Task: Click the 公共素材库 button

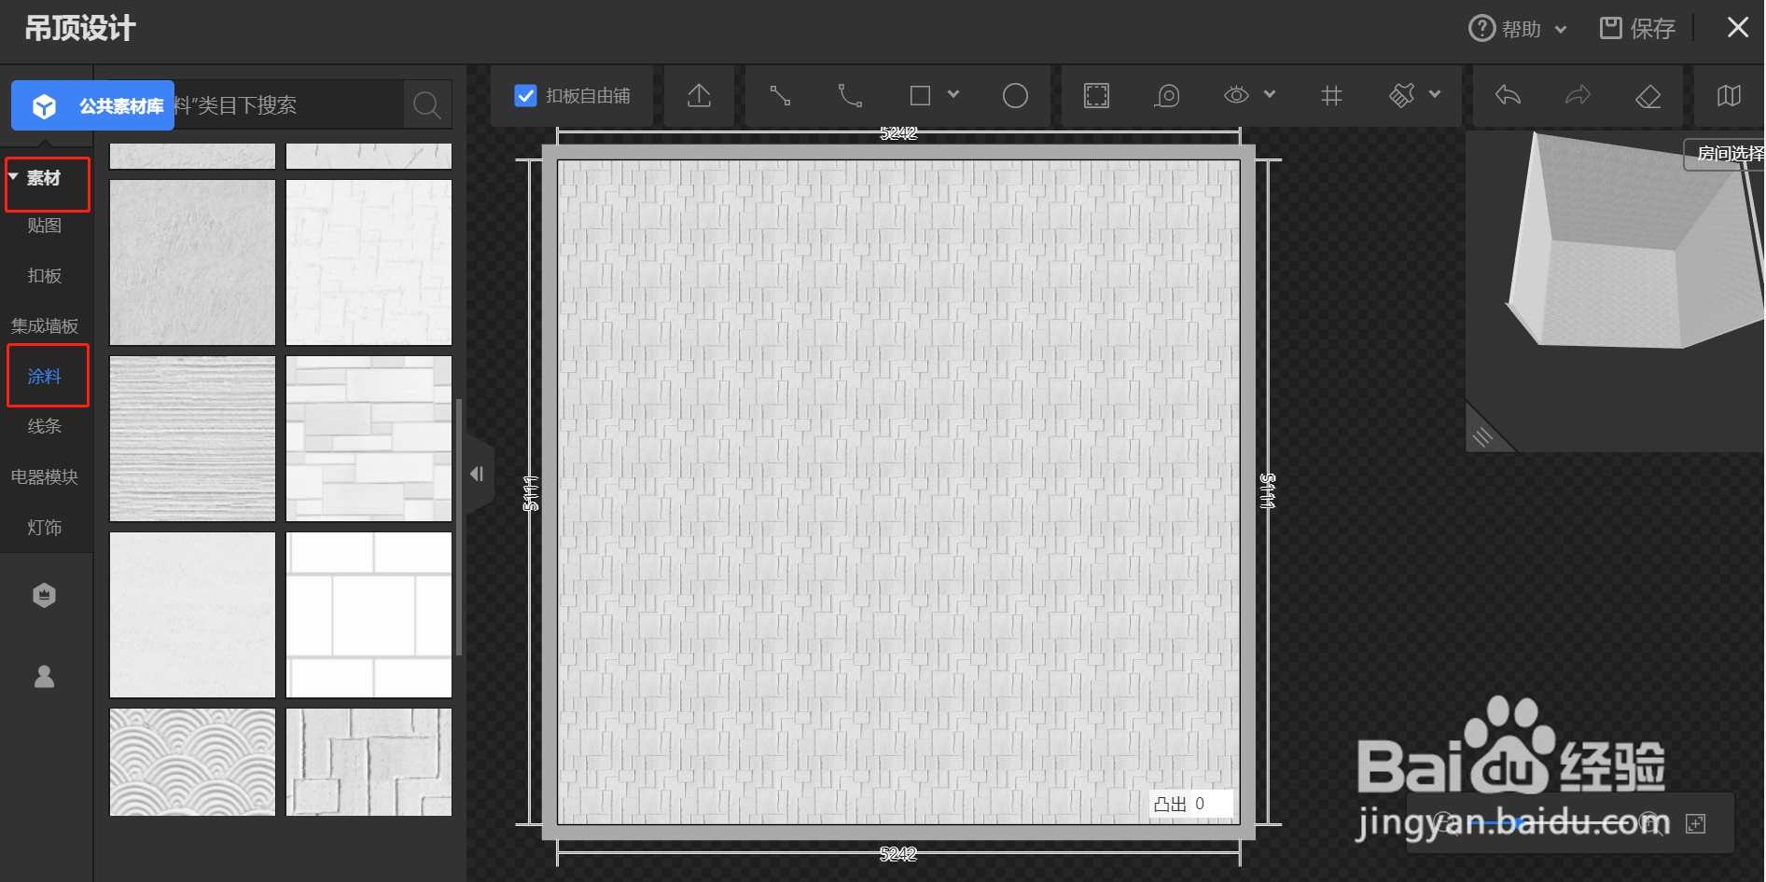Action: [x=92, y=105]
